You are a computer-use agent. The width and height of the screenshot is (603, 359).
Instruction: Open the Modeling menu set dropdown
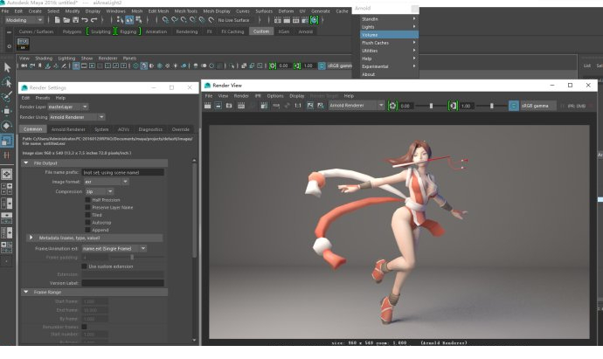click(24, 20)
